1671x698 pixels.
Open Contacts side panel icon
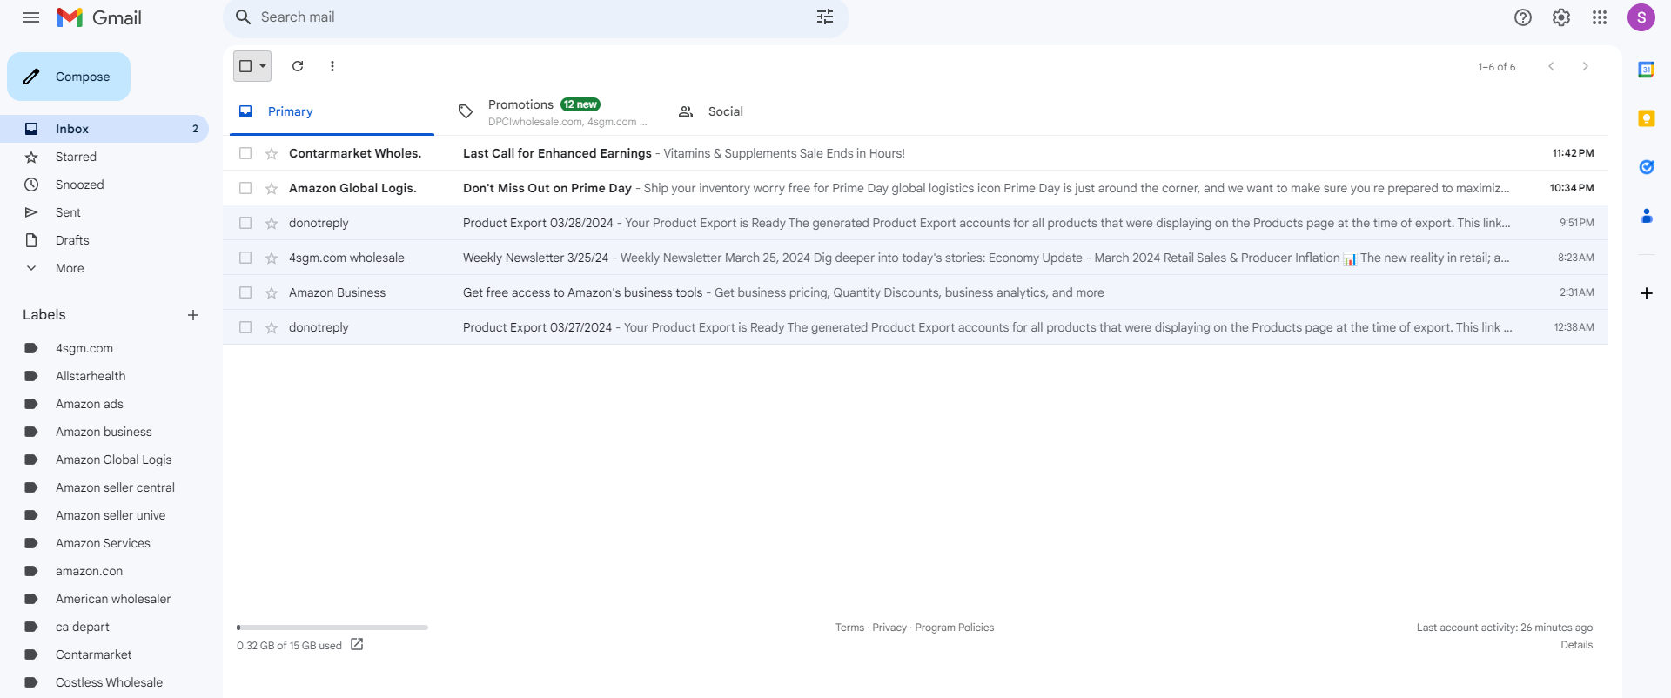pyautogui.click(x=1647, y=216)
